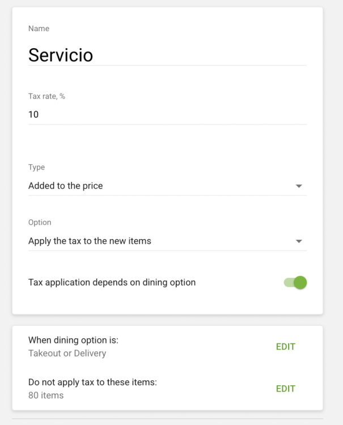Click EDIT next to When dining option is
The image size is (343, 425).
tap(285, 347)
